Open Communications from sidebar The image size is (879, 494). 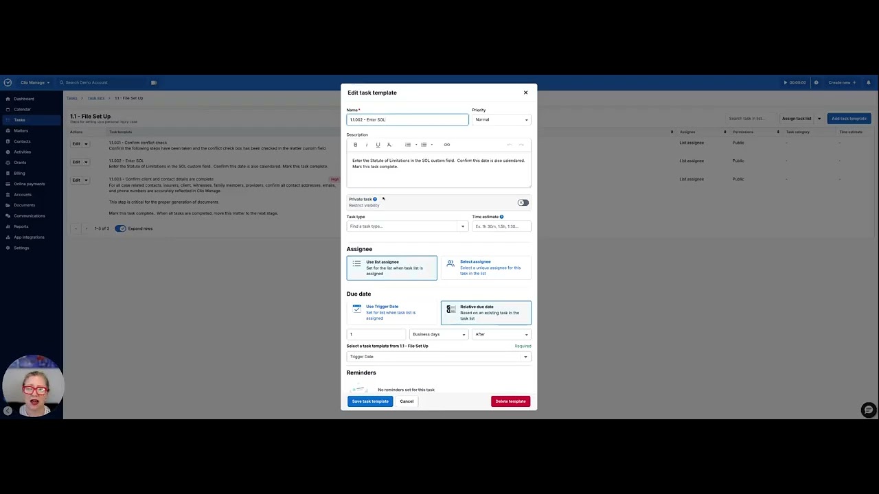pos(29,215)
